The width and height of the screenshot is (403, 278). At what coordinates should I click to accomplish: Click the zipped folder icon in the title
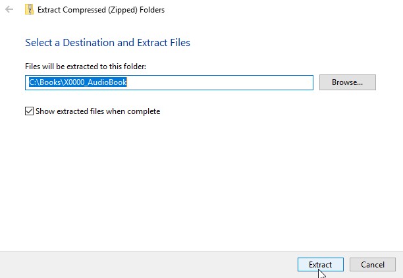30,10
